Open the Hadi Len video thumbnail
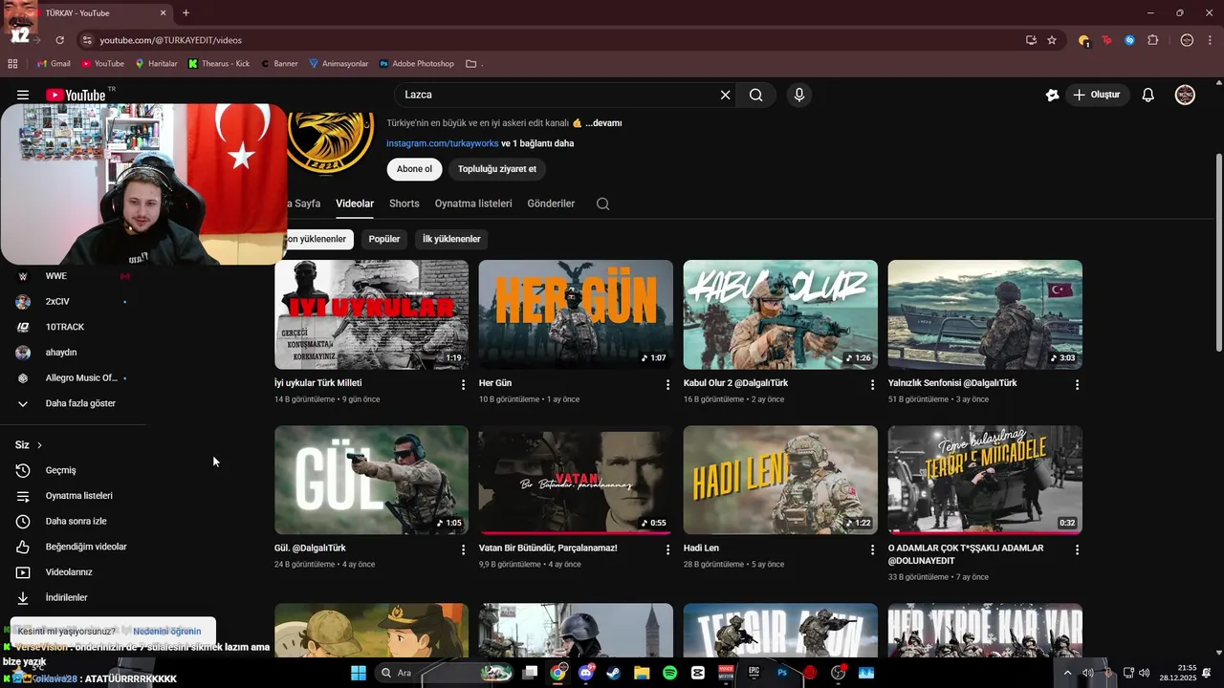1224x688 pixels. click(x=780, y=480)
